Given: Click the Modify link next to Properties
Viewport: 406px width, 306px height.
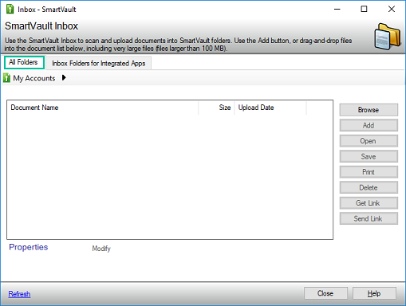Looking at the screenshot, I should pos(101,249).
